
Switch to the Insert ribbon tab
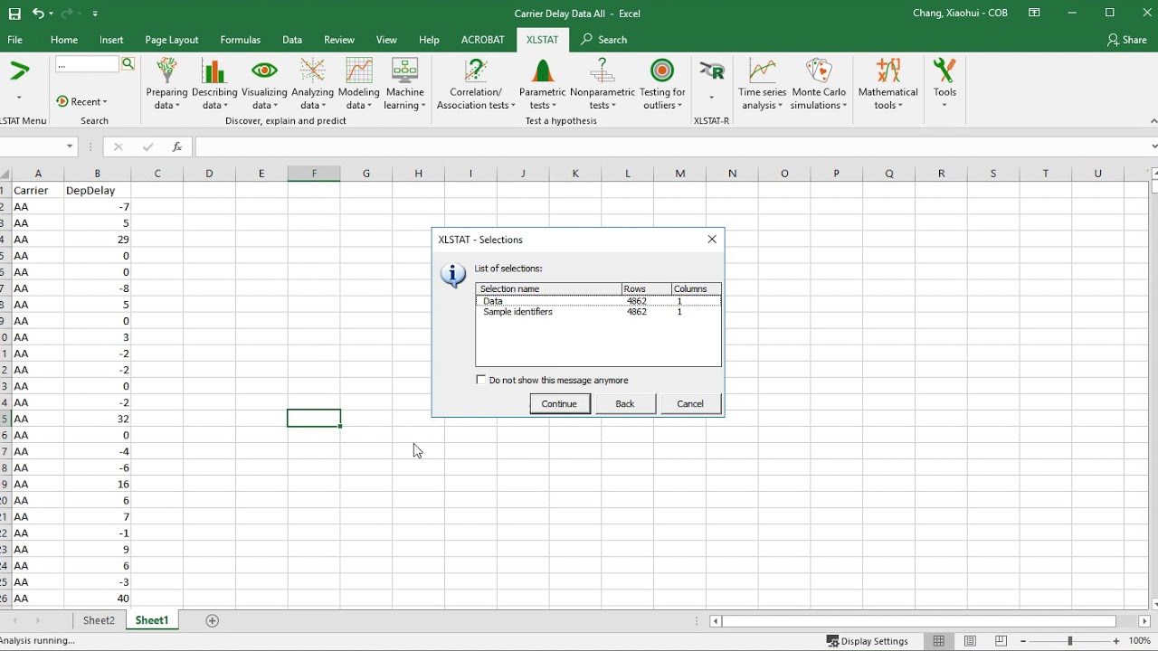111,40
